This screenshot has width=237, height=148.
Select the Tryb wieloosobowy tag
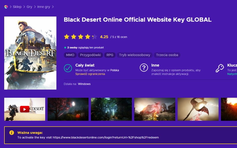pos(134,55)
